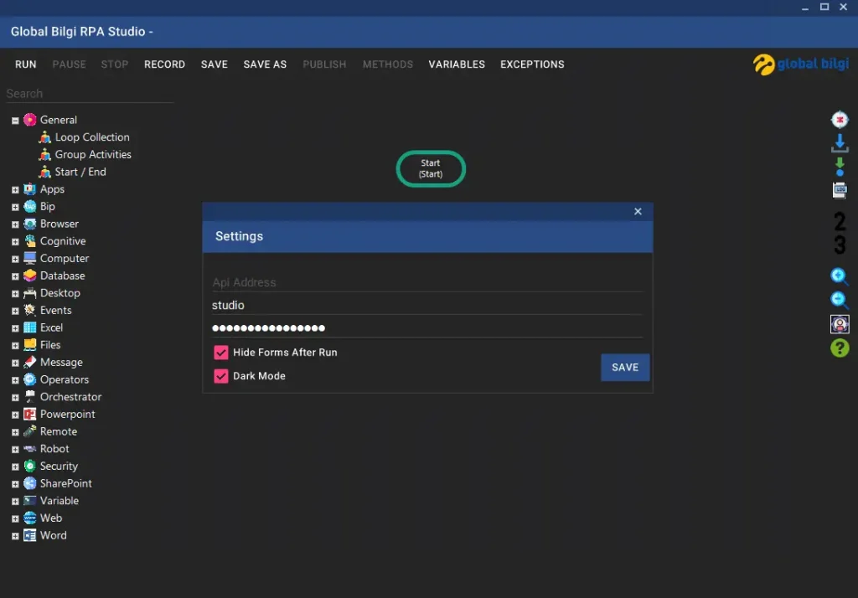Viewport: 858px width, 598px height.
Task: Click the number 2 icon on right sidebar
Action: pyautogui.click(x=840, y=222)
